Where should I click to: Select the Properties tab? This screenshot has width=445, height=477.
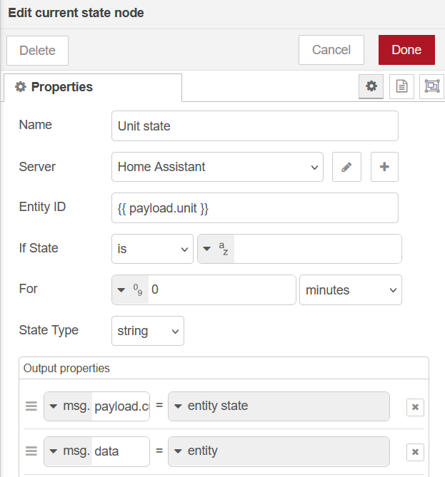(92, 87)
